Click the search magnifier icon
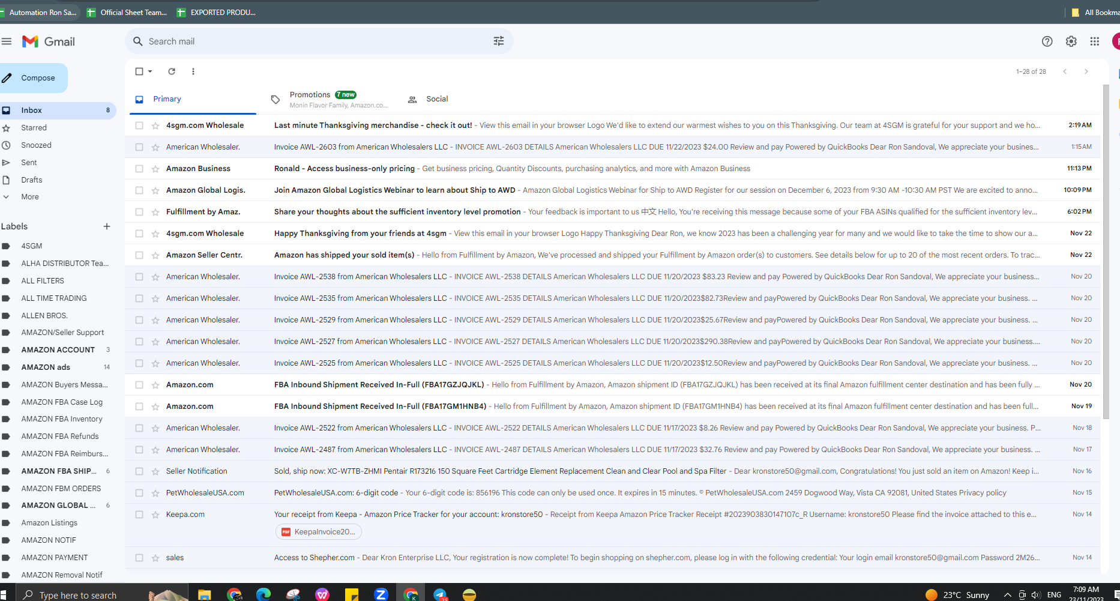Image resolution: width=1120 pixels, height=601 pixels. [138, 41]
